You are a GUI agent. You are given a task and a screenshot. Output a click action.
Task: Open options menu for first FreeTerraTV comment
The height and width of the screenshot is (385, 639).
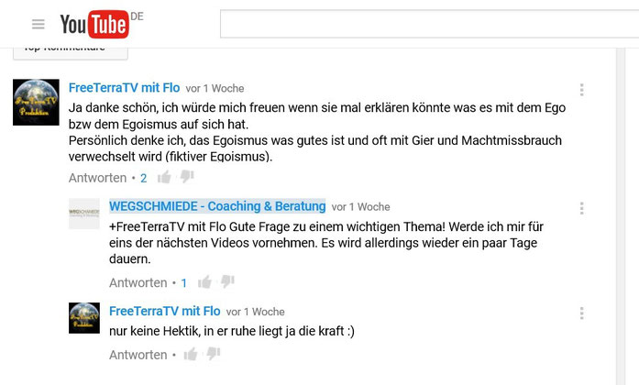(581, 90)
